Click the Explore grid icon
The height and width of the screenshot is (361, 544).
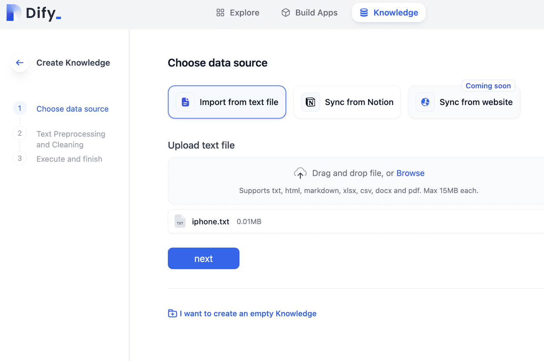[x=220, y=13]
